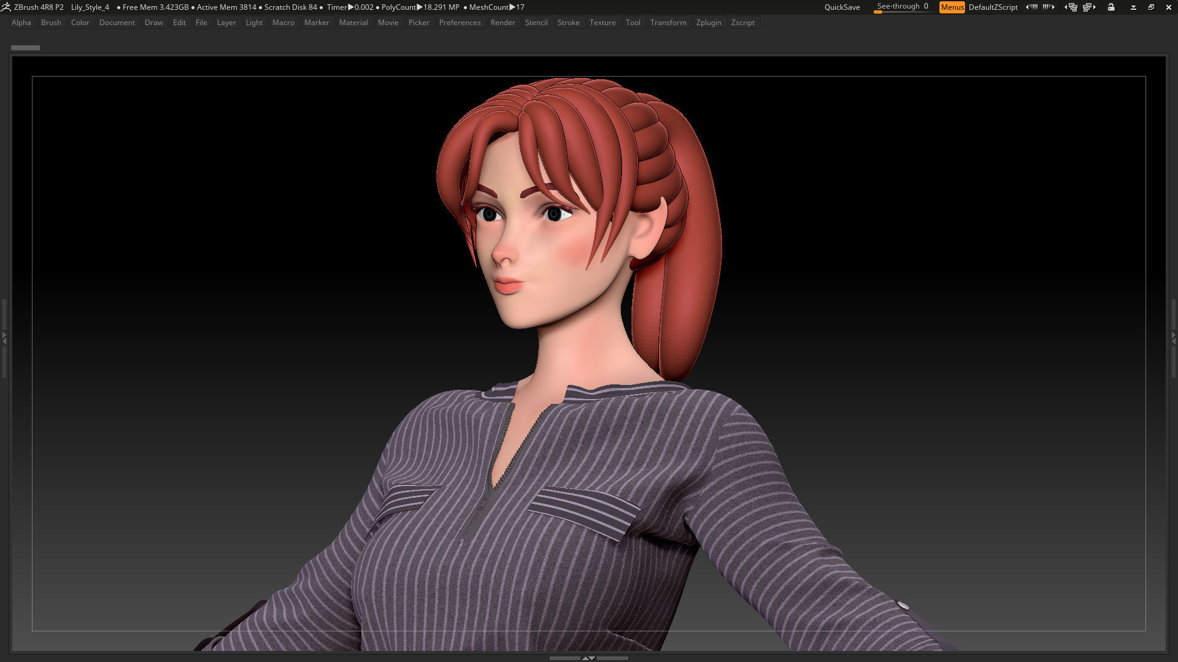Open the Zplugin menu

tap(709, 22)
